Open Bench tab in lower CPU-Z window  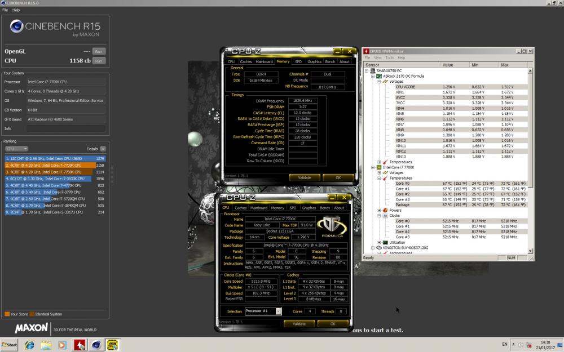click(325, 208)
